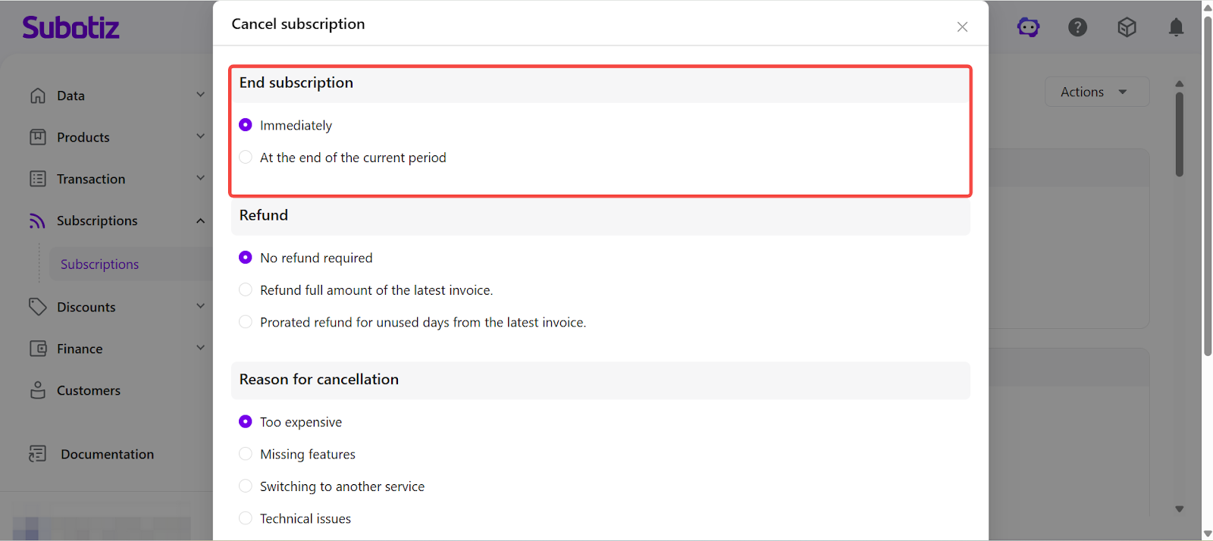Screen dimensions: 1213x541
Task: Open the Discounts menu item
Action: (86, 307)
